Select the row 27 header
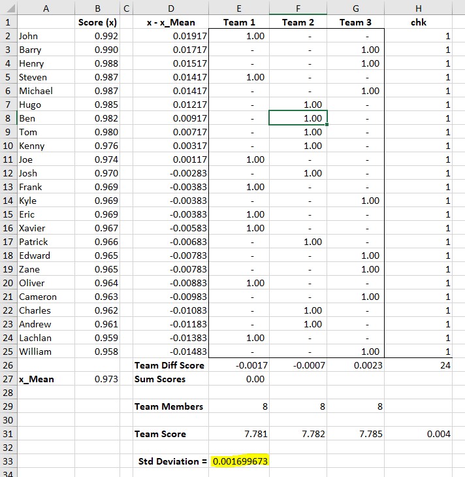The width and height of the screenshot is (465, 477). (x=8, y=379)
